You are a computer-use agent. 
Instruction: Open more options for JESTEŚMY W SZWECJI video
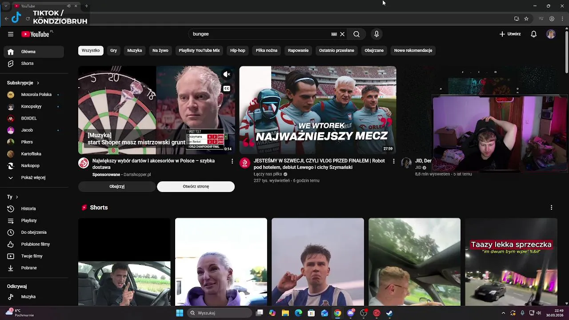[393, 161]
